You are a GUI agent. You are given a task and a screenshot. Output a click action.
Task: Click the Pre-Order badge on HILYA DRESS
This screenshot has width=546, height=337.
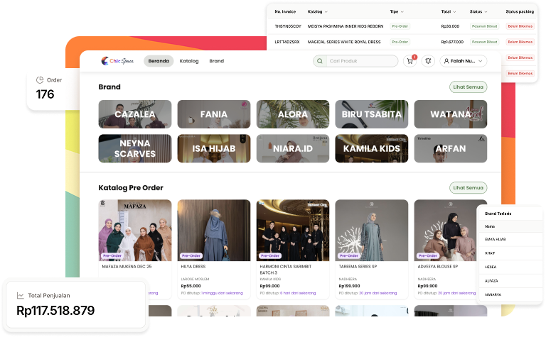click(191, 255)
